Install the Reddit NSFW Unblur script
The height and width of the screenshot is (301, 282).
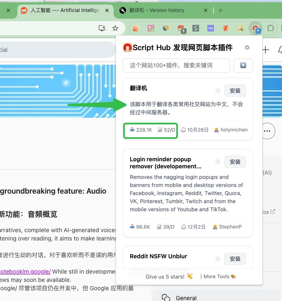[235, 259]
